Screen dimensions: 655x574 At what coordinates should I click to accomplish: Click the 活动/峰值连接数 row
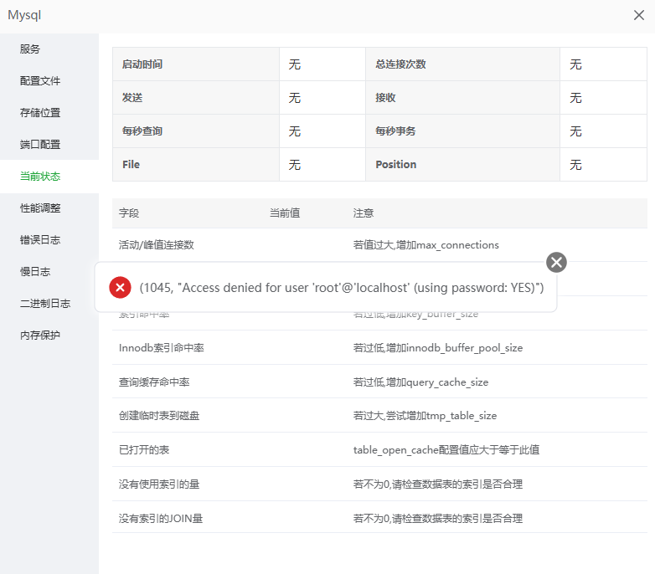coord(157,245)
